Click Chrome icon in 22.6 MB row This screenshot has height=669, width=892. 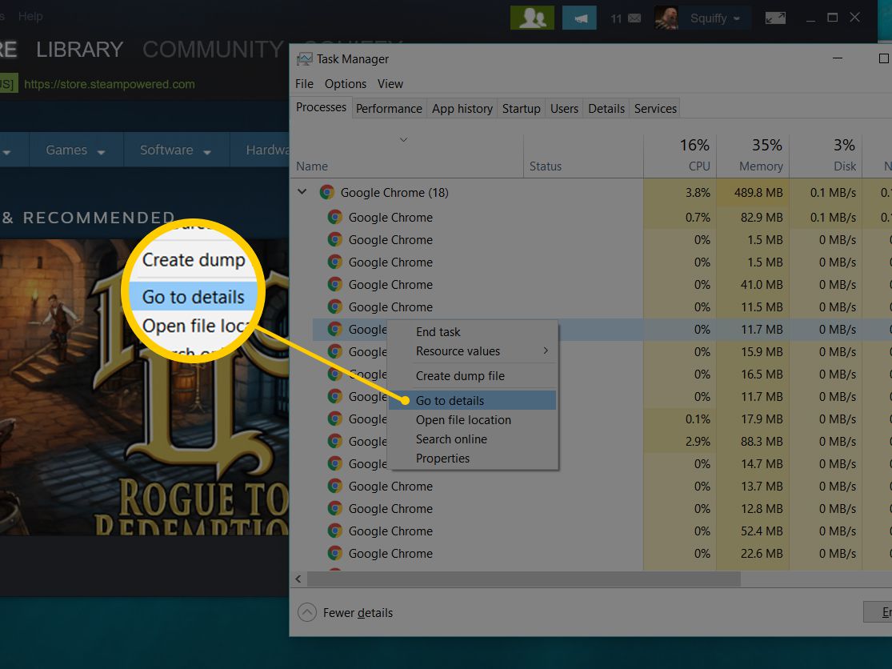334,553
